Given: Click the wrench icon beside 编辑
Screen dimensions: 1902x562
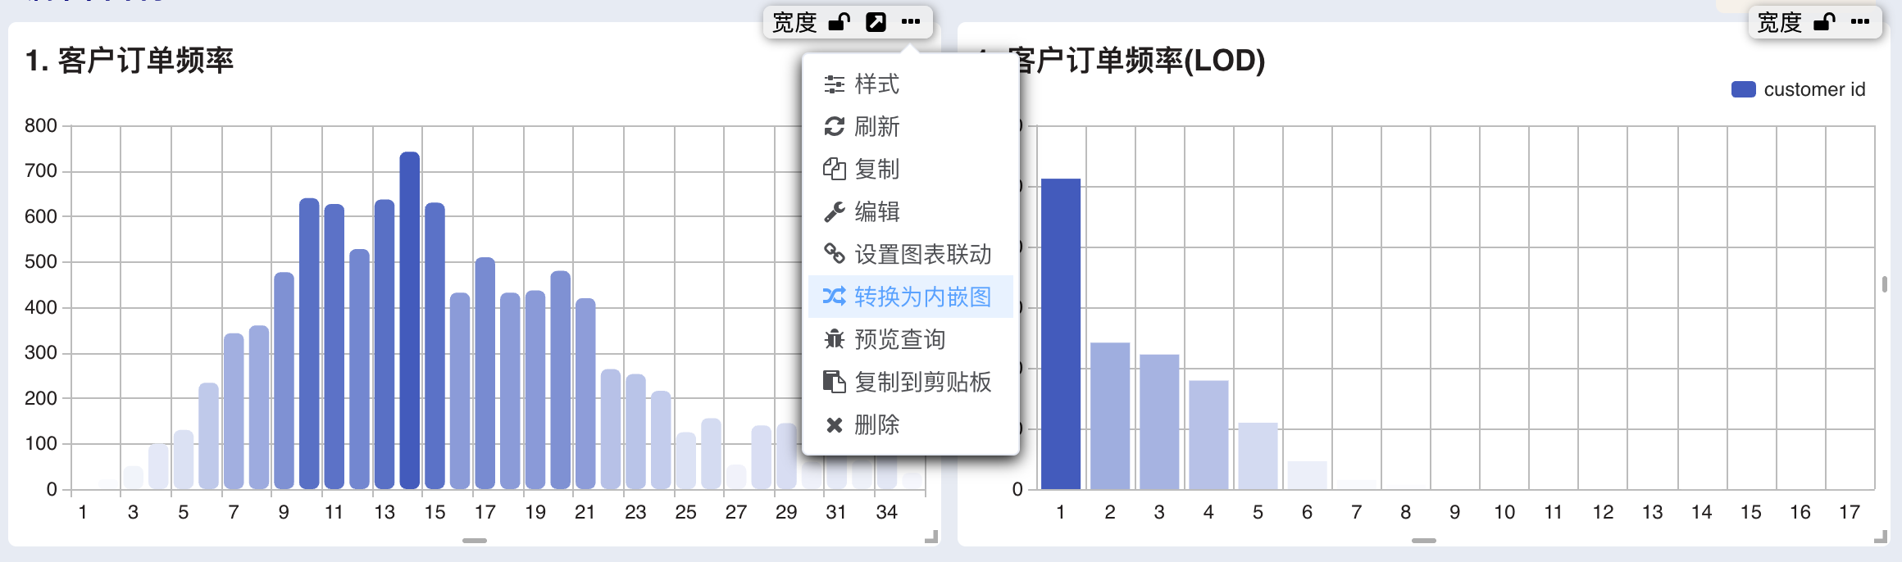Looking at the screenshot, I should (835, 212).
